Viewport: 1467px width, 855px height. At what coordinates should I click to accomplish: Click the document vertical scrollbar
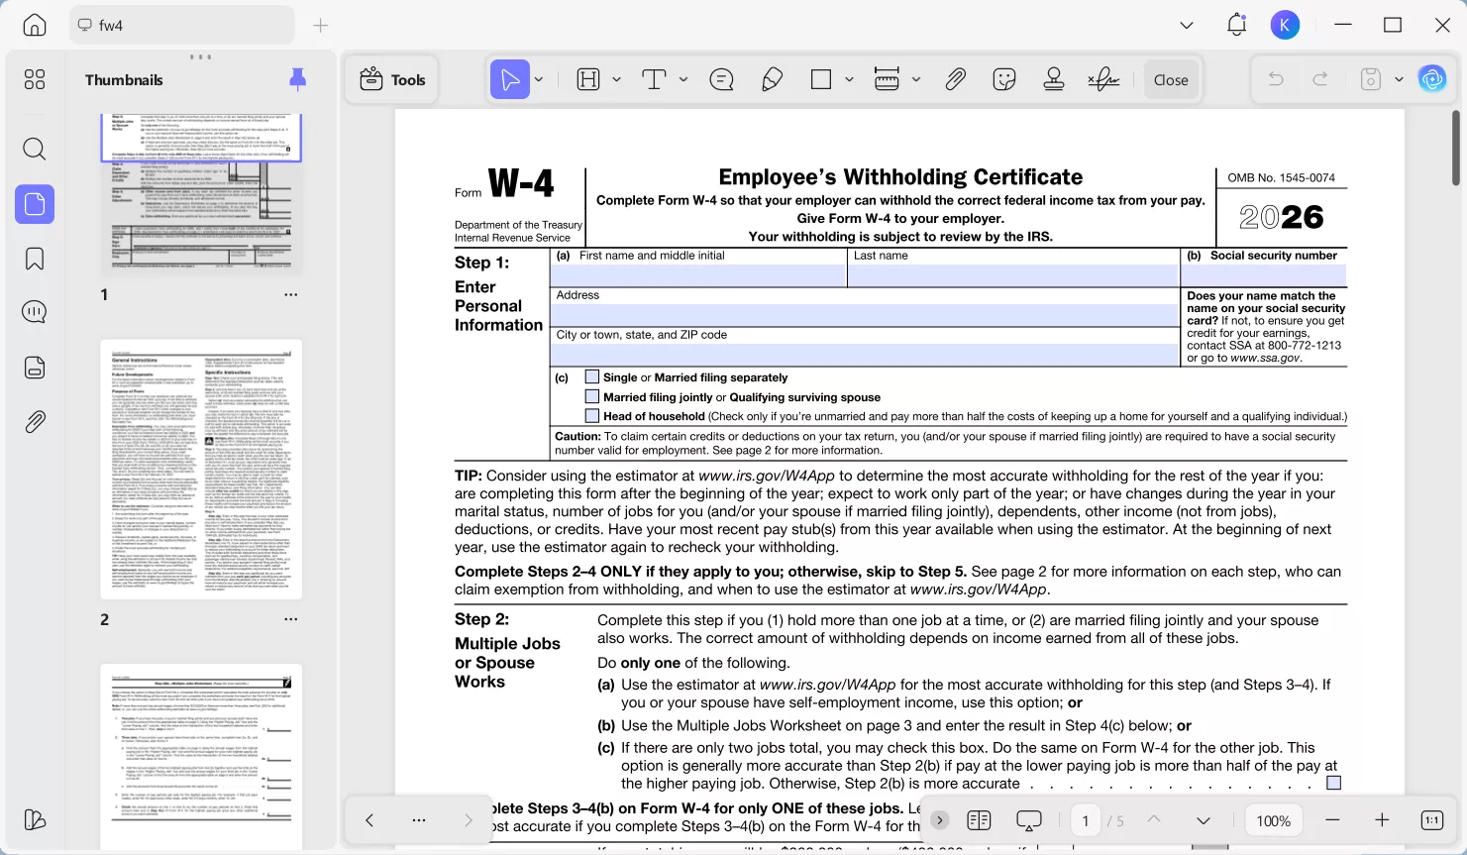(x=1455, y=148)
